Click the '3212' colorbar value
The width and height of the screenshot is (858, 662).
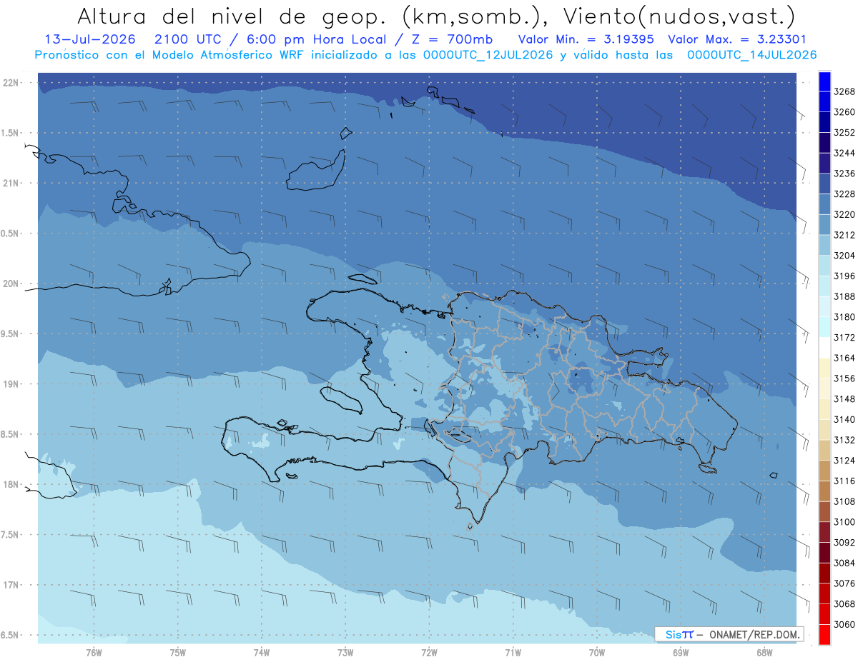click(844, 235)
